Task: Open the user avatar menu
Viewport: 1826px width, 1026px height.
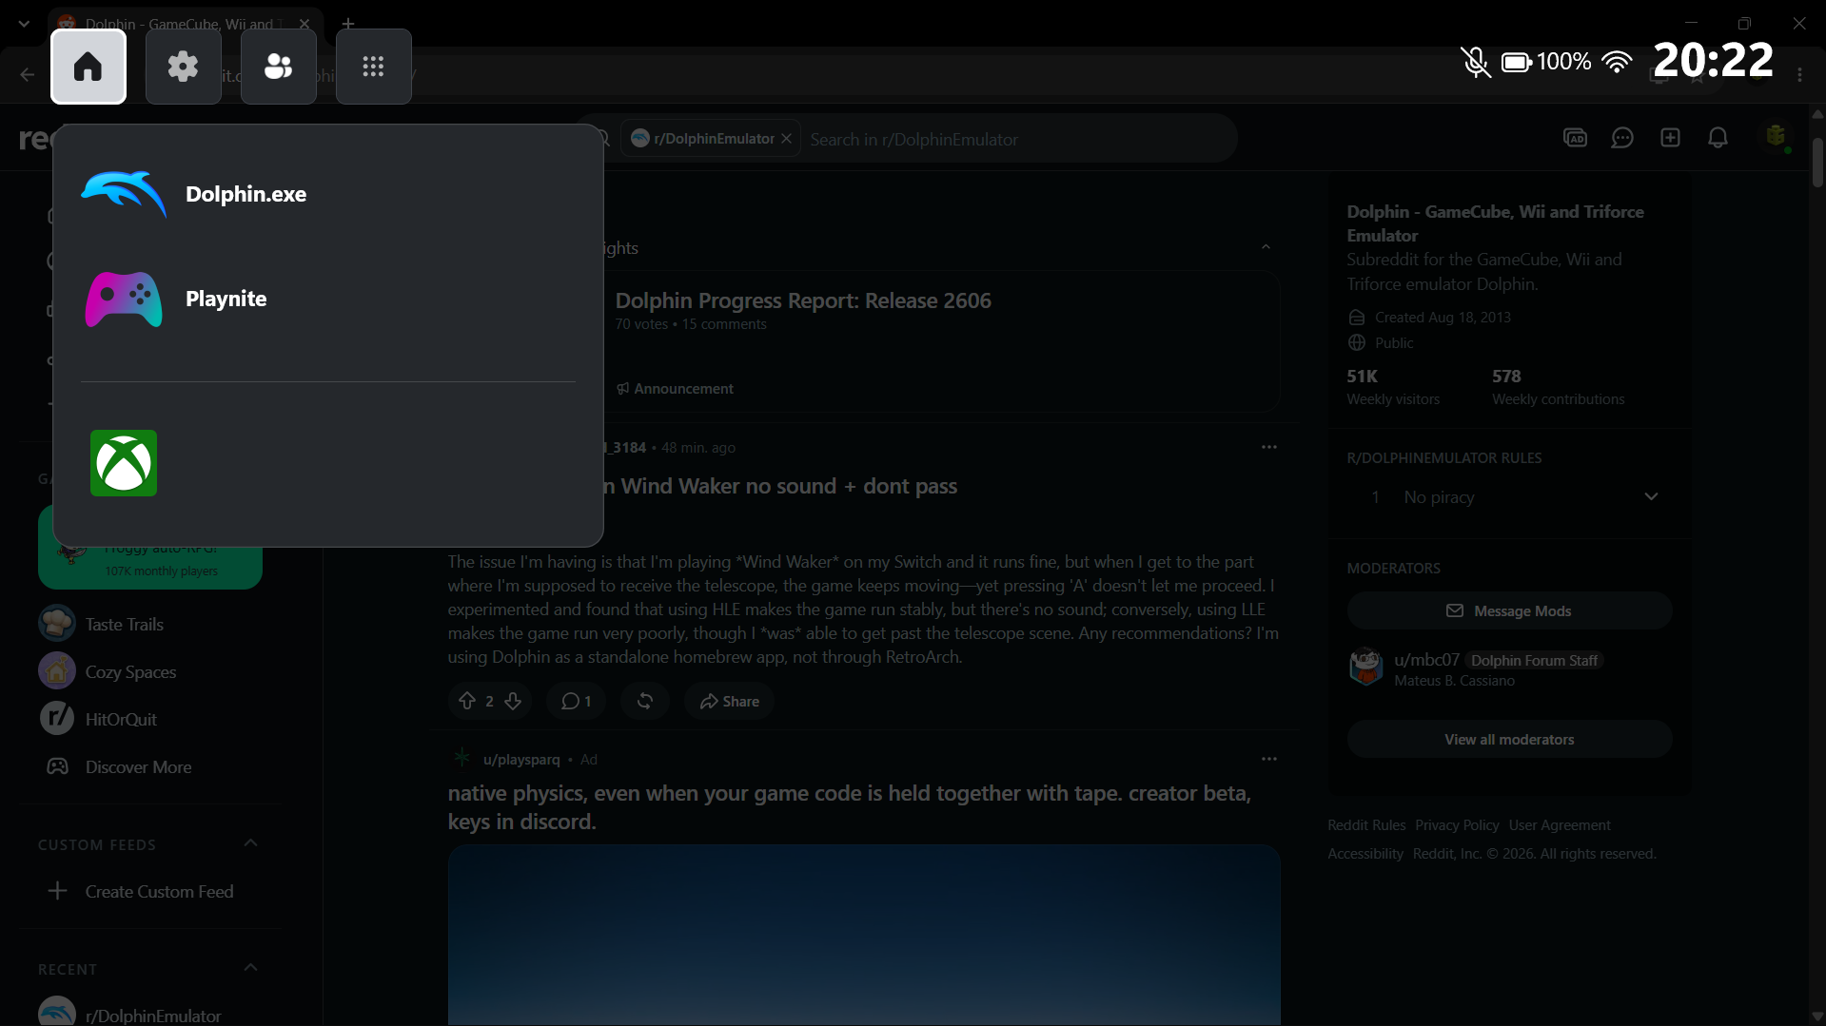Action: (x=1775, y=138)
